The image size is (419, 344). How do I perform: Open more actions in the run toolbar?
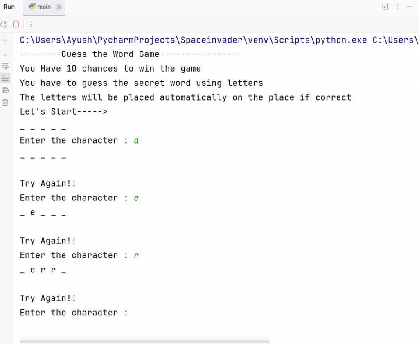click(31, 25)
